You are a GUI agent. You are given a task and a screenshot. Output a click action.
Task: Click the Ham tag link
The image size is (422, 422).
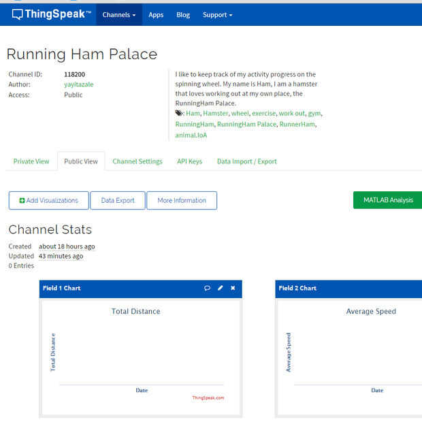193,113
